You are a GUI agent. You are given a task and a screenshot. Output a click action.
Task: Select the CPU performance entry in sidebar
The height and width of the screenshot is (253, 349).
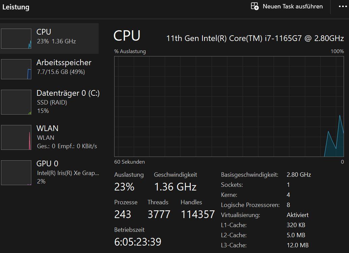point(50,38)
